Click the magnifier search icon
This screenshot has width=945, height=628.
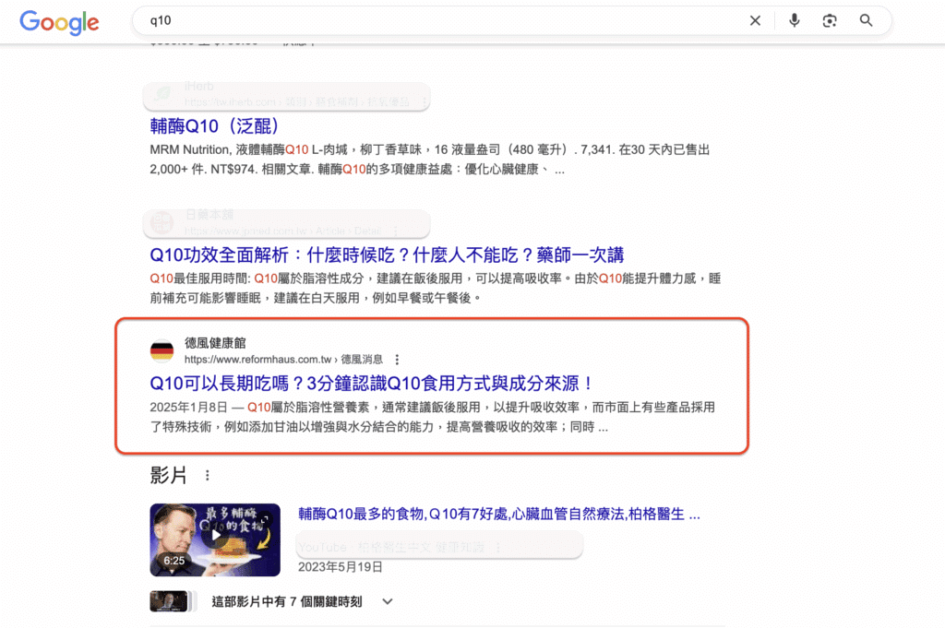[866, 20]
